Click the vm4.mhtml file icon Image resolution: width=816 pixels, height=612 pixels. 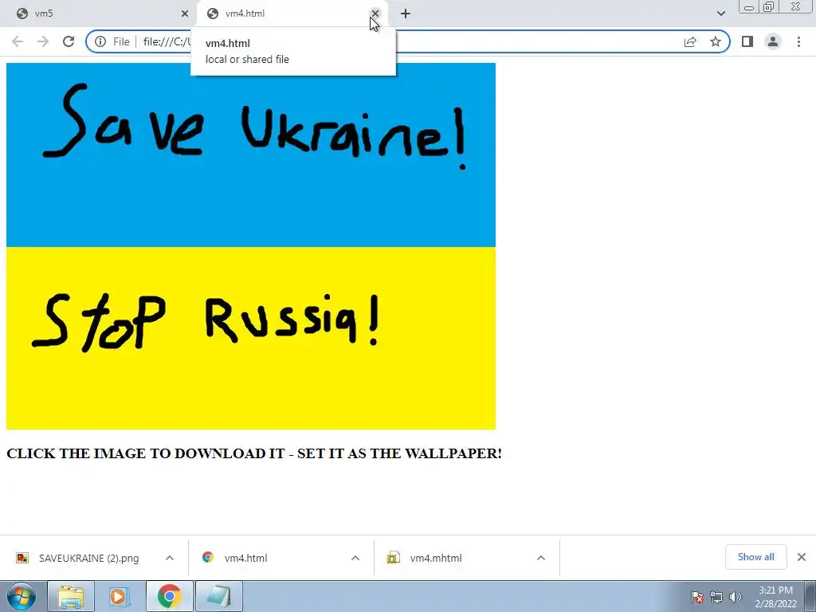tap(393, 558)
